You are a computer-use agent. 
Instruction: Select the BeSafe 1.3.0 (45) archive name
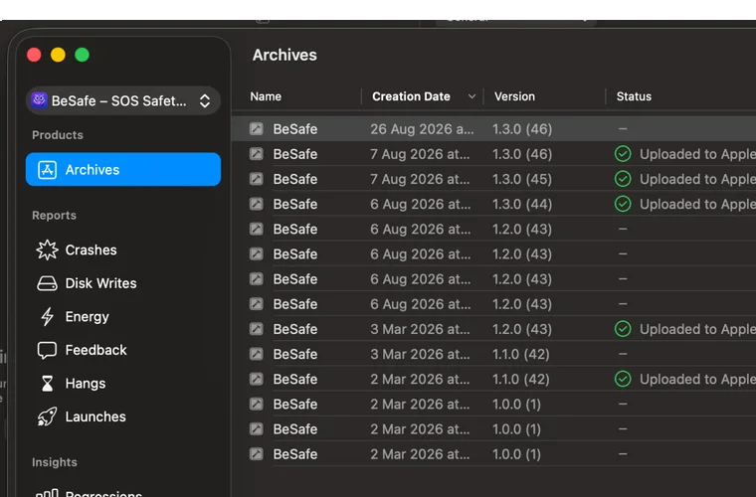pos(295,179)
